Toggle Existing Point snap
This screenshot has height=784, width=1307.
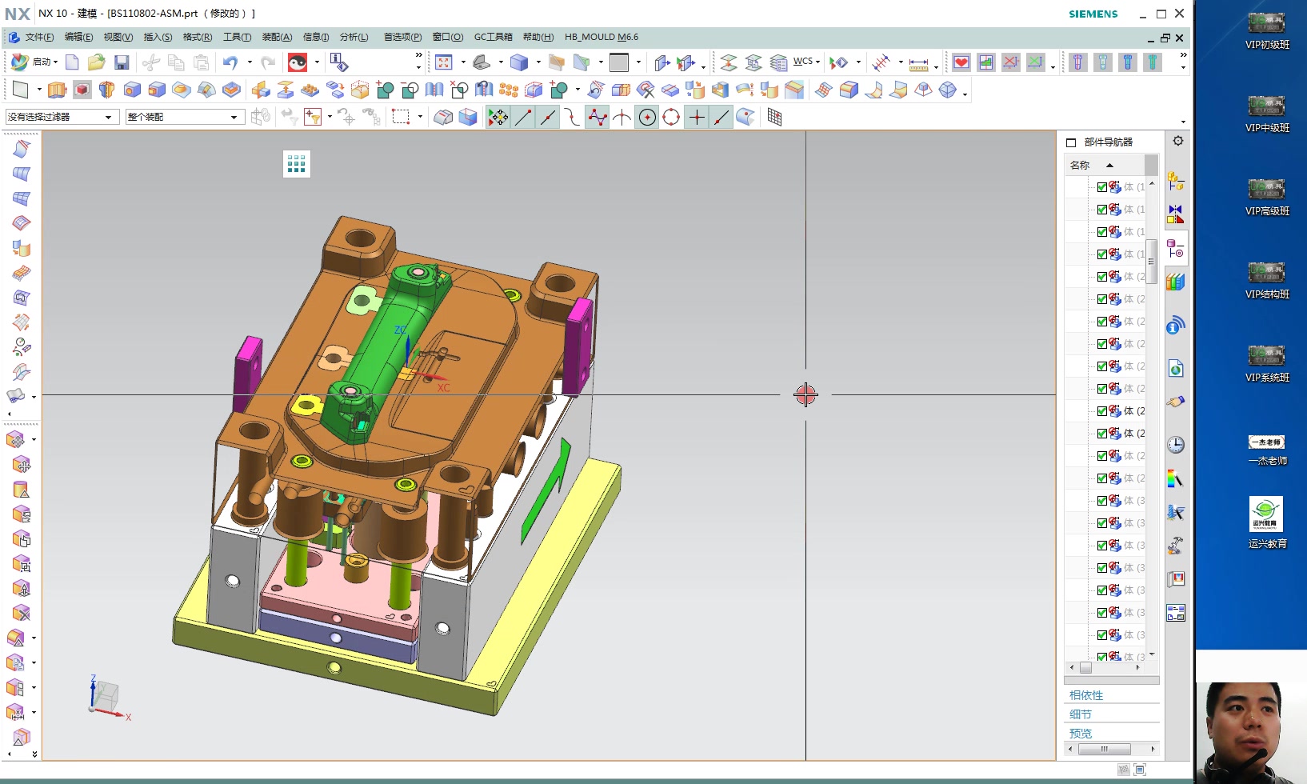point(697,118)
